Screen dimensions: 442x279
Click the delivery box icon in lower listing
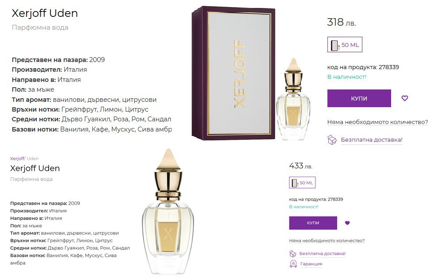point(293,253)
